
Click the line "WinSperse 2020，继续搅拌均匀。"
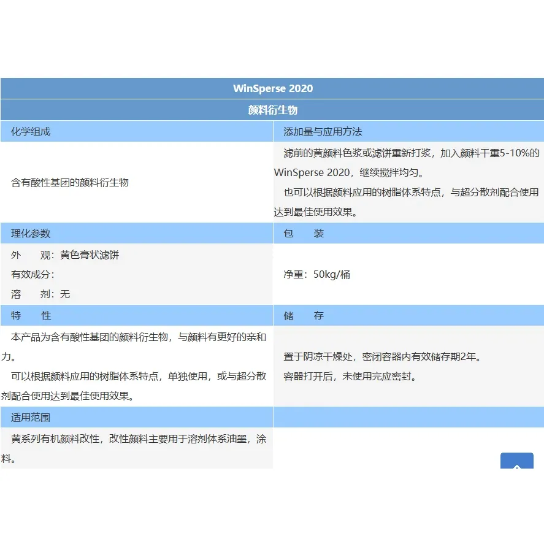click(350, 172)
